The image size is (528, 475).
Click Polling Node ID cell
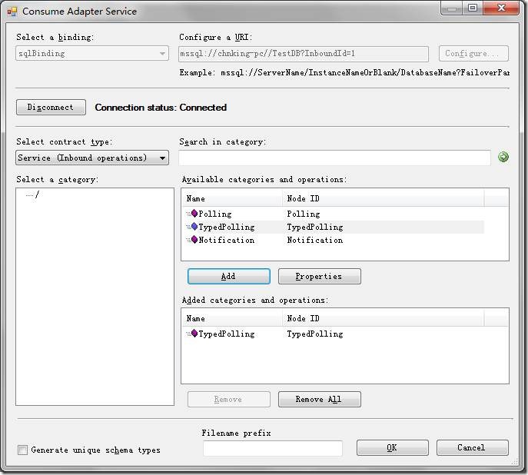(x=303, y=214)
